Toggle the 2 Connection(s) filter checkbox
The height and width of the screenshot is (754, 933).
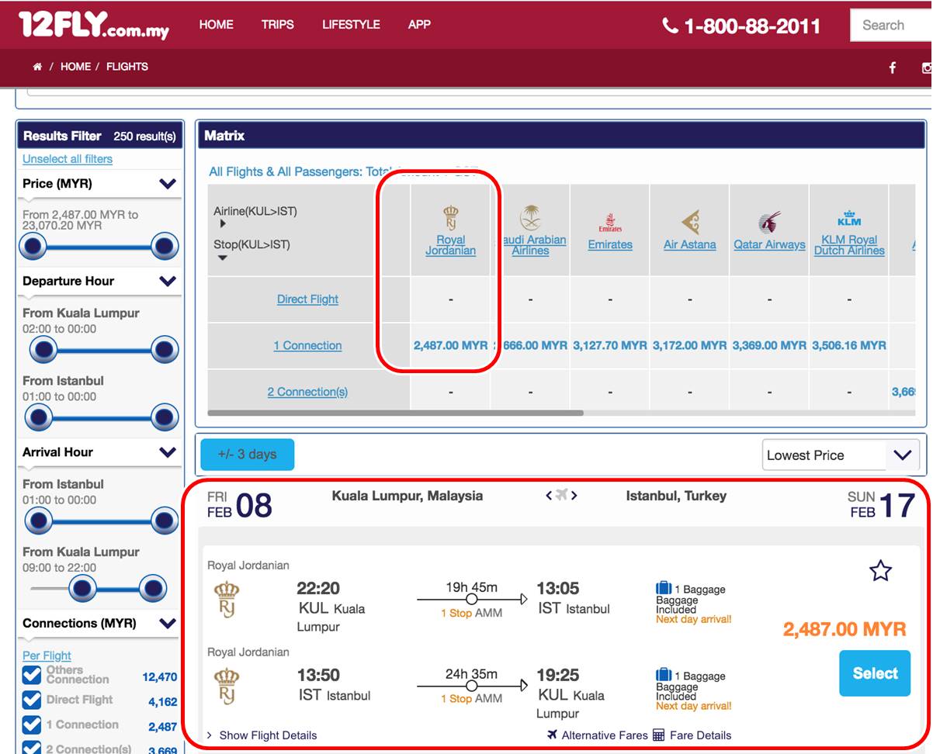pos(32,748)
